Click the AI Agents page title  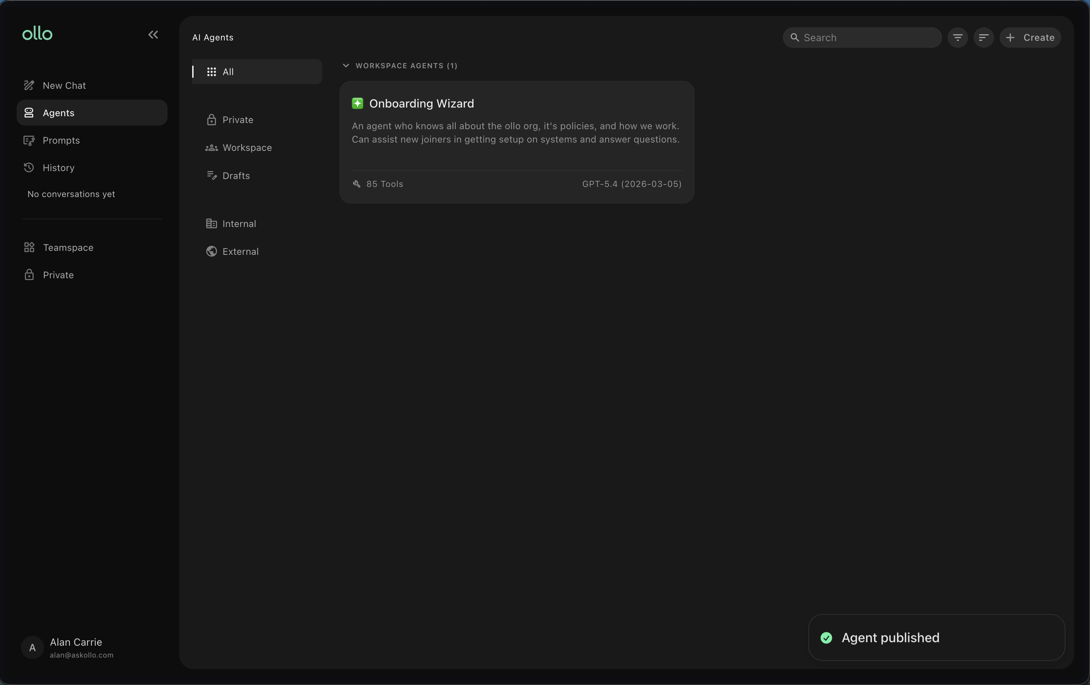(213, 38)
